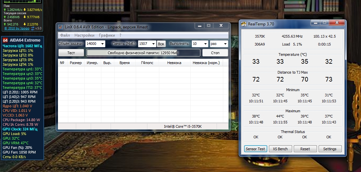Click the Distance to TJ Max value 73
Viewport: 361px width, 172px height.
tap(329, 79)
